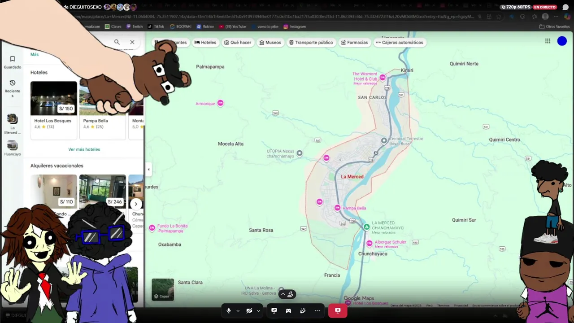The height and width of the screenshot is (323, 574).
Task: Open the TikTok bookmark
Action: tap(156, 26)
